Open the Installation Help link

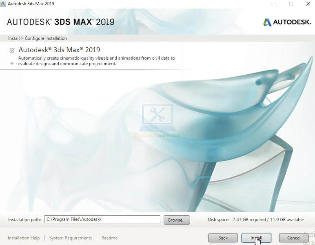pyautogui.click(x=24, y=238)
